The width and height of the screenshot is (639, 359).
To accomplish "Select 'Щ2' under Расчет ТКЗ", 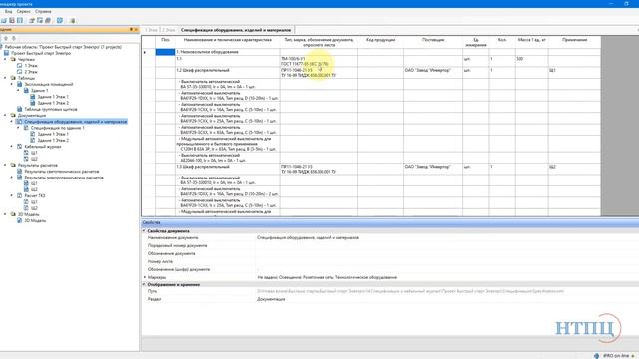I will 34,208.
